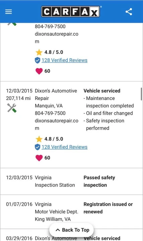Click 804-769-7500 phone number in 12/03/2015 record

50,113
